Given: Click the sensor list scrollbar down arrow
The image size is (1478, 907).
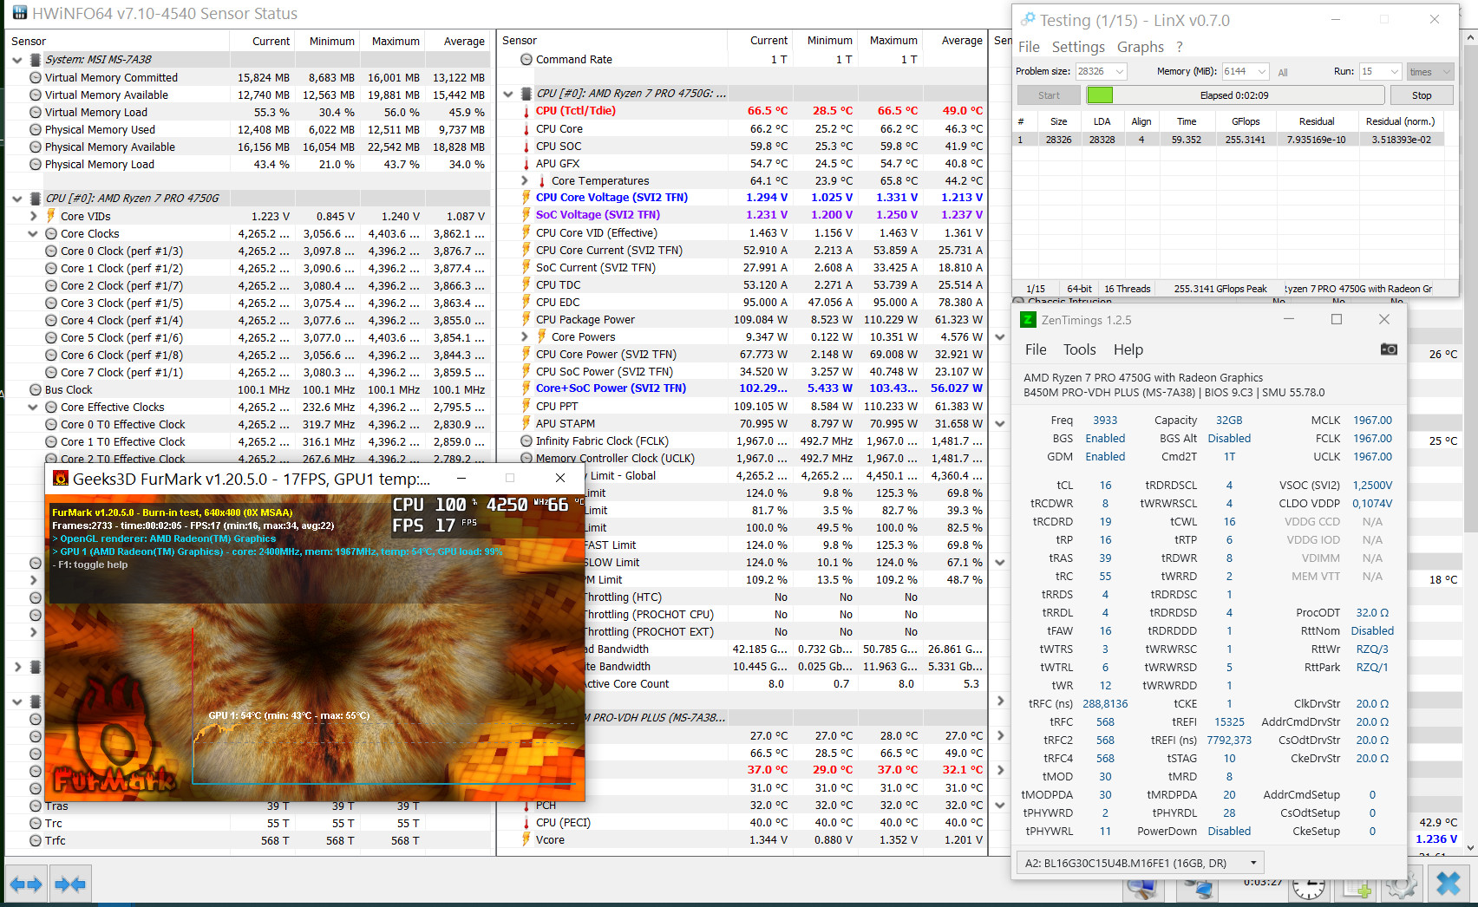Looking at the screenshot, I should point(1470,848).
